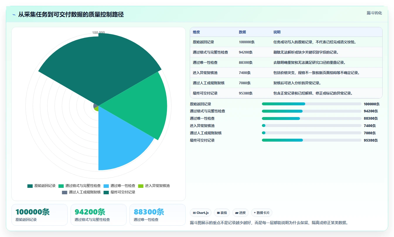This screenshot has height=237, width=394.
Task: Click the 通过唯一性检查 progress bar
Action: [311, 118]
